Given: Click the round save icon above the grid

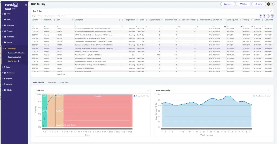Looking at the screenshot, I should 268,16.
